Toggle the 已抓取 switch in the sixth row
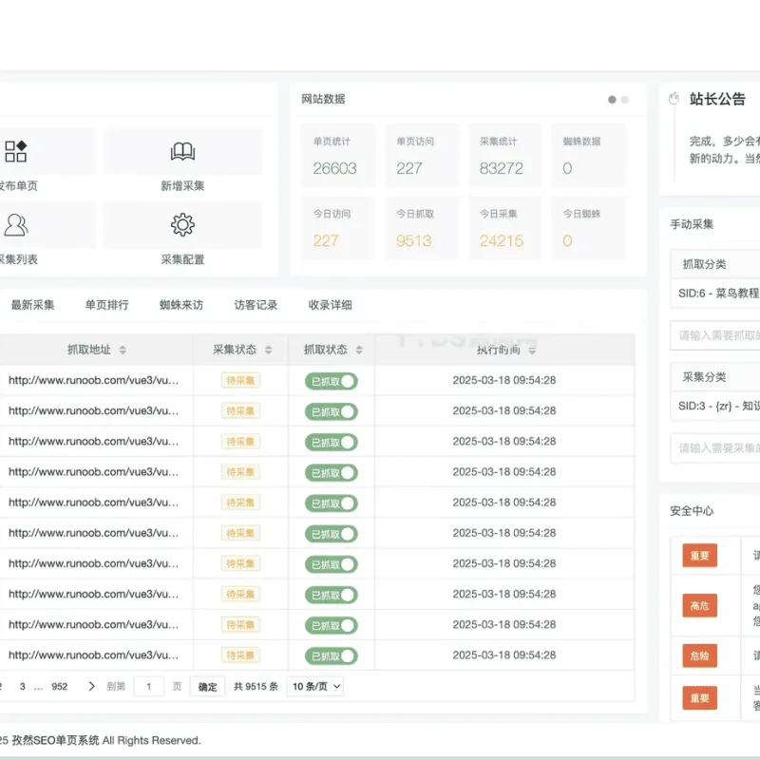The width and height of the screenshot is (760, 760). (x=332, y=534)
